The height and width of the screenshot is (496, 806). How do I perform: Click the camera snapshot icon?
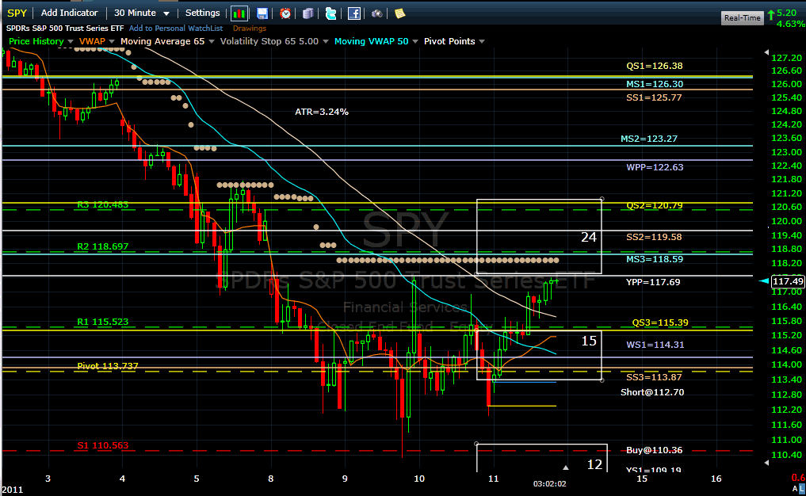tap(376, 13)
